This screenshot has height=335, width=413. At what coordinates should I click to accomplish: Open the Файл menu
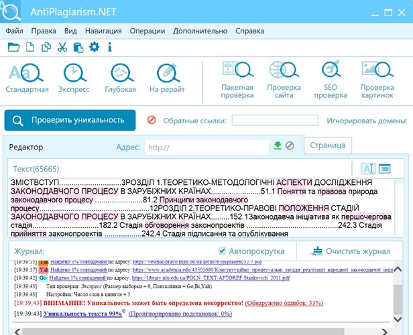[x=14, y=31]
